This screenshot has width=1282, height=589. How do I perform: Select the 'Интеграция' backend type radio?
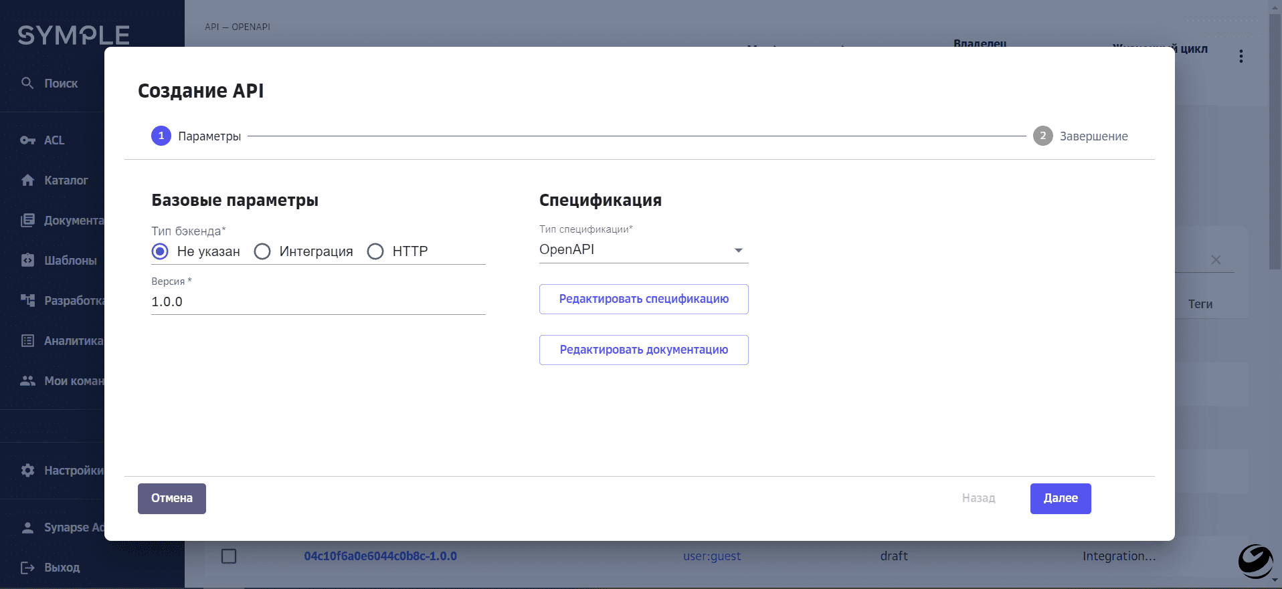[x=262, y=251]
